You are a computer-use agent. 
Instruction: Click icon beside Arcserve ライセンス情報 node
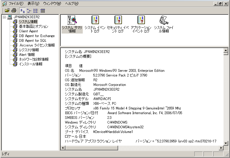point(15,45)
